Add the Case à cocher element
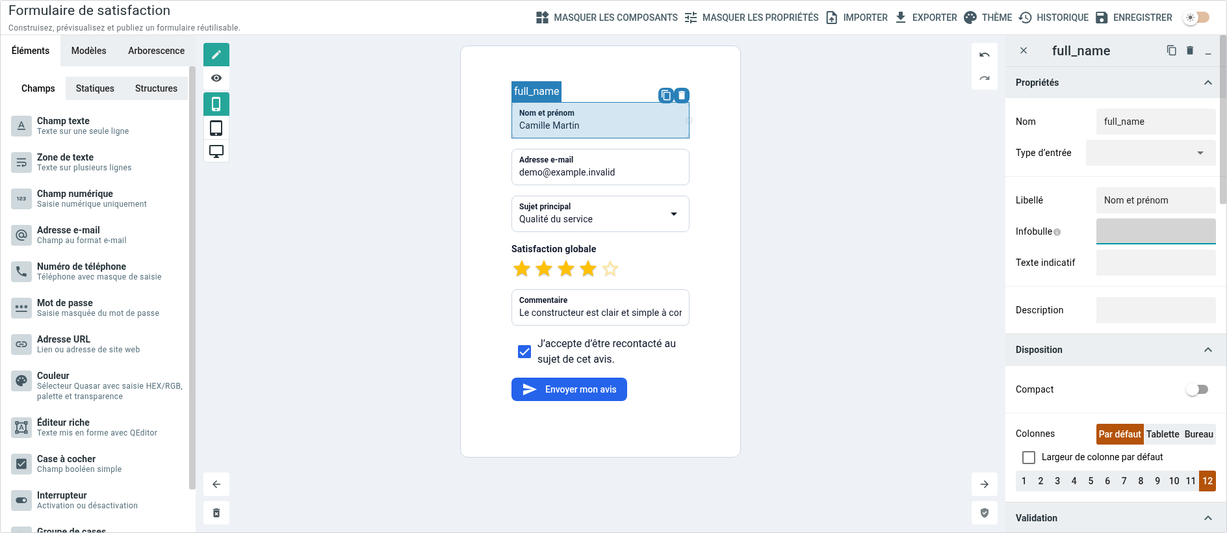 tap(97, 463)
